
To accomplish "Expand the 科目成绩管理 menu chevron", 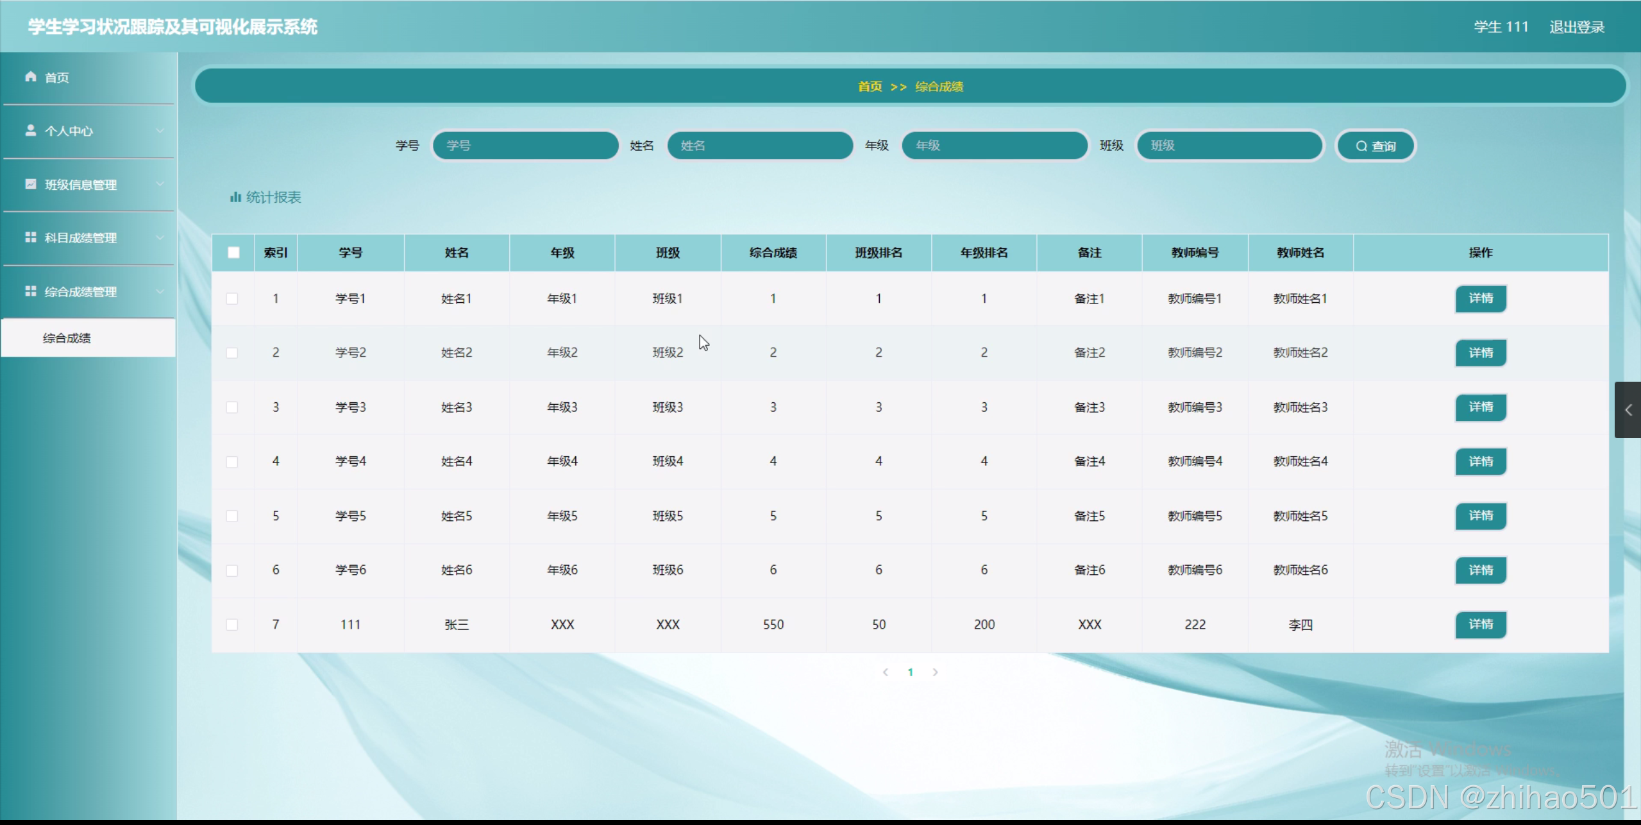I will (x=160, y=238).
